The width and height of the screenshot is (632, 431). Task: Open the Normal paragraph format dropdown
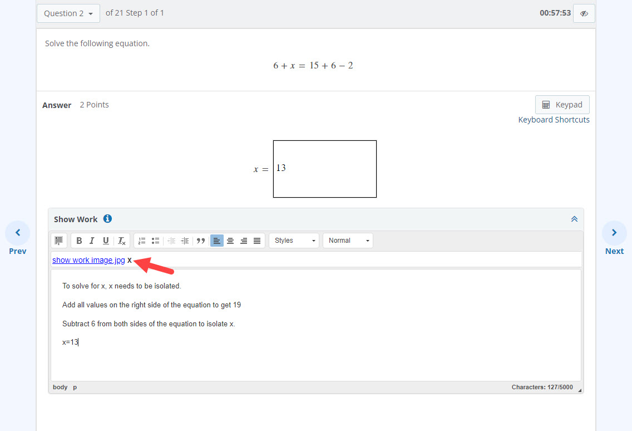pos(348,241)
